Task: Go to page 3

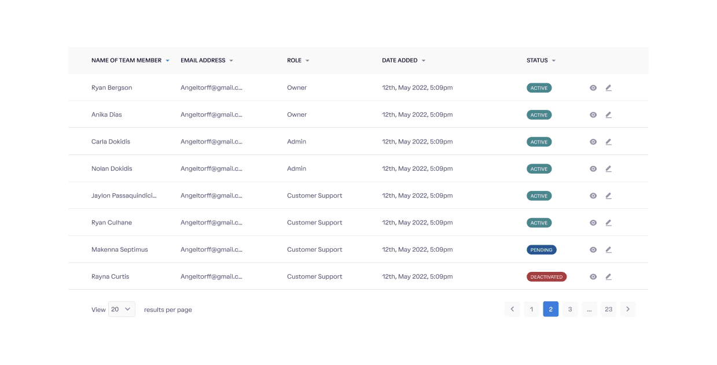Action: pos(570,309)
